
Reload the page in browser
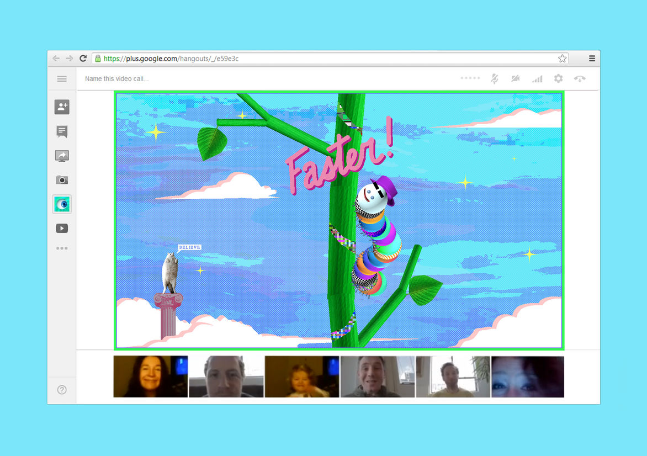[x=83, y=59]
